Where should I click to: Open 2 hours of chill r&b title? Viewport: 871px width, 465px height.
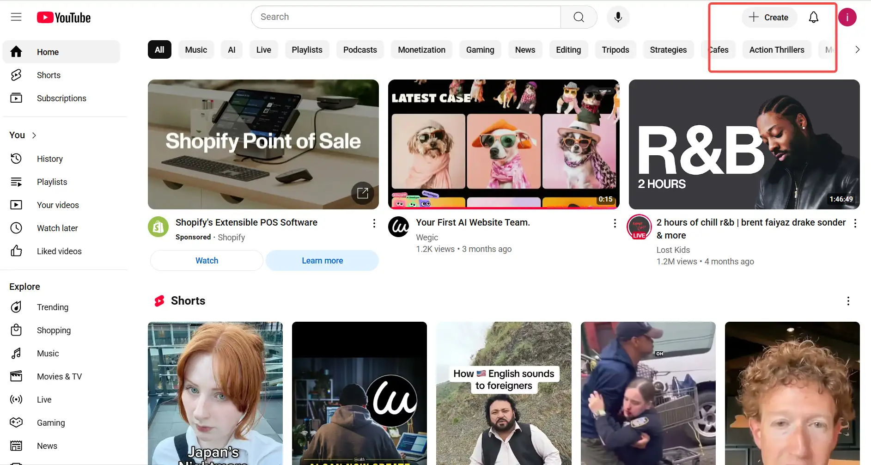pos(751,228)
